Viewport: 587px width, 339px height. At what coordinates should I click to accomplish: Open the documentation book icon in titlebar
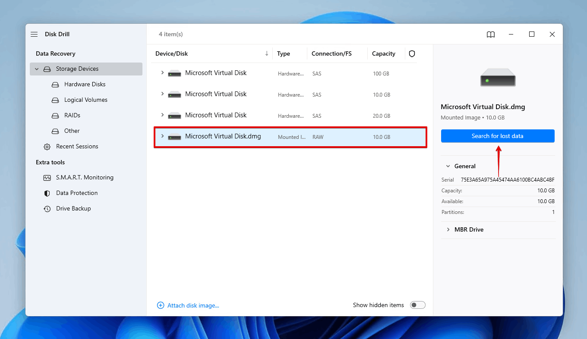tap(491, 34)
